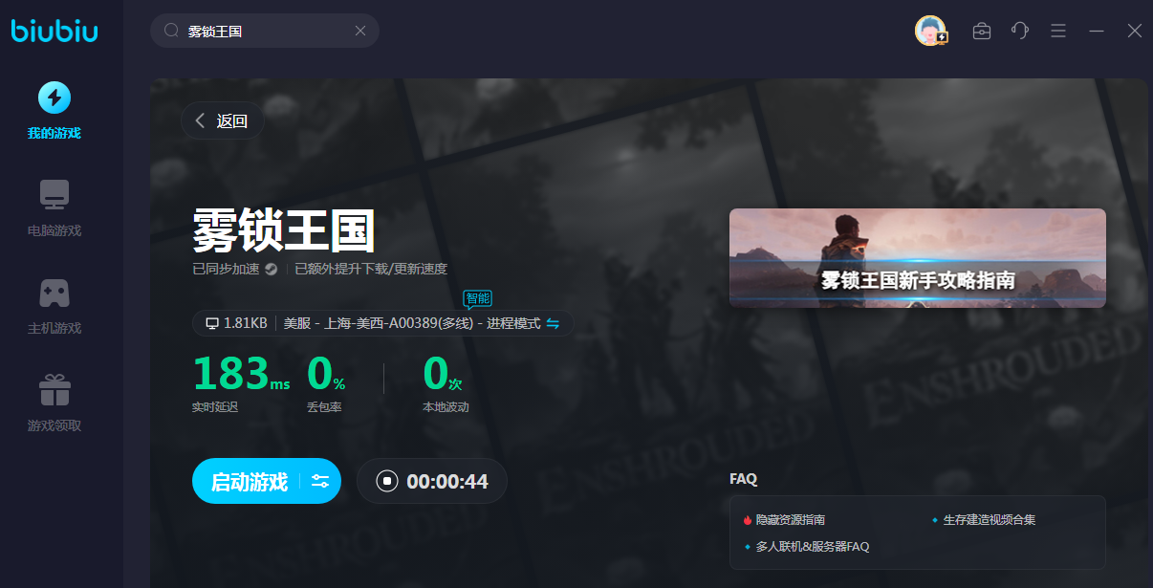
Task: Select 我的游戏 in the sidebar
Action: (54, 111)
